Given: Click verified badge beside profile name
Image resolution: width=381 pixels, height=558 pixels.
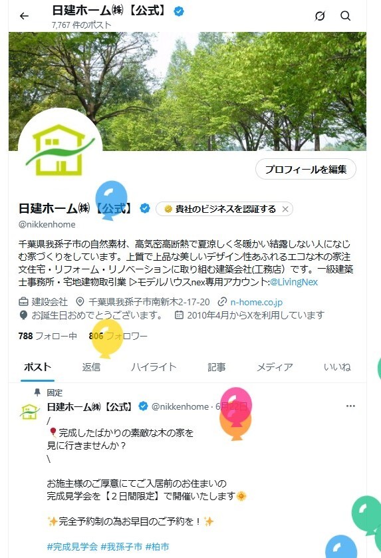Looking at the screenshot, I should click(x=145, y=208).
